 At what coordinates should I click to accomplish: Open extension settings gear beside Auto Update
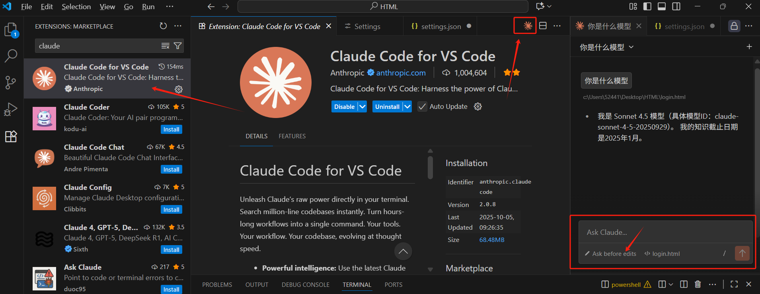click(x=478, y=106)
